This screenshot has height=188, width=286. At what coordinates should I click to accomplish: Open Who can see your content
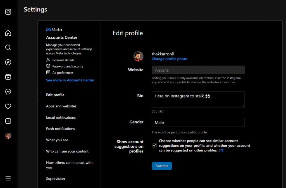[x=67, y=151]
